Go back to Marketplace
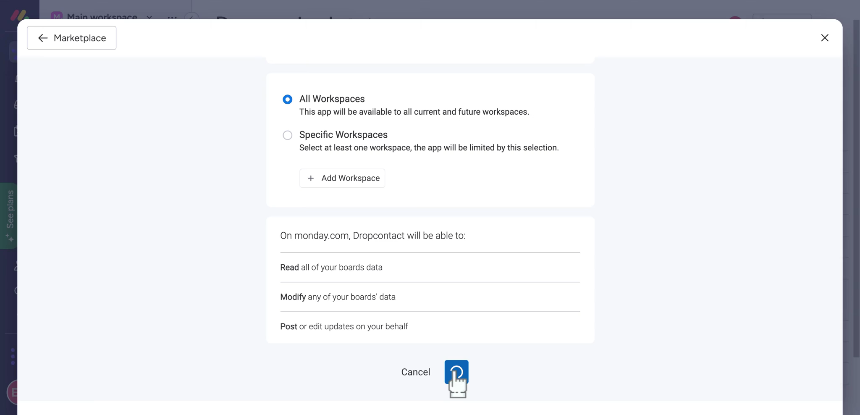 pos(71,38)
